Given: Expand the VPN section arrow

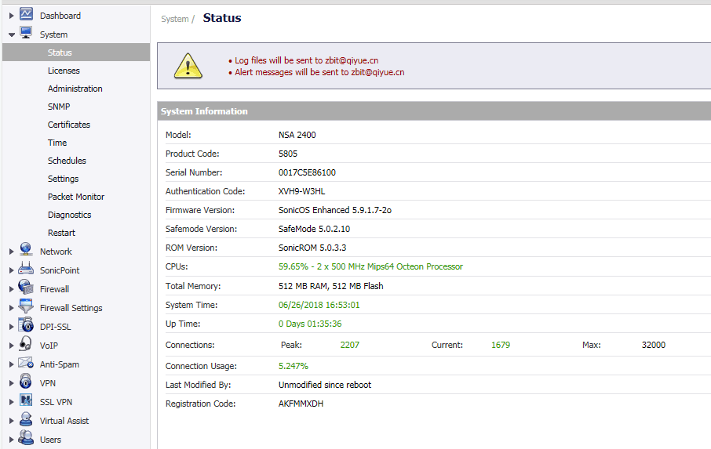Looking at the screenshot, I should click(x=11, y=383).
